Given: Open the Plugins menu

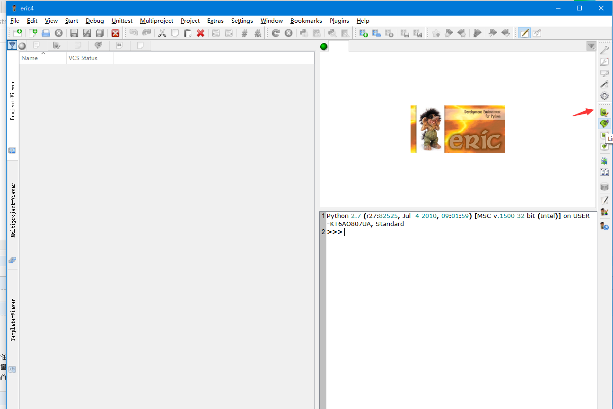Looking at the screenshot, I should (339, 21).
